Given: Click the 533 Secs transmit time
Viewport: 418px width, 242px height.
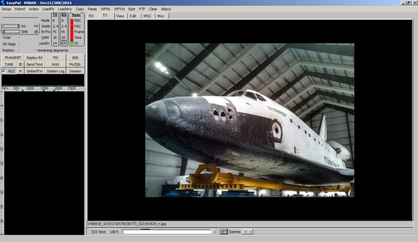Looking at the screenshot, I should coord(98,232).
